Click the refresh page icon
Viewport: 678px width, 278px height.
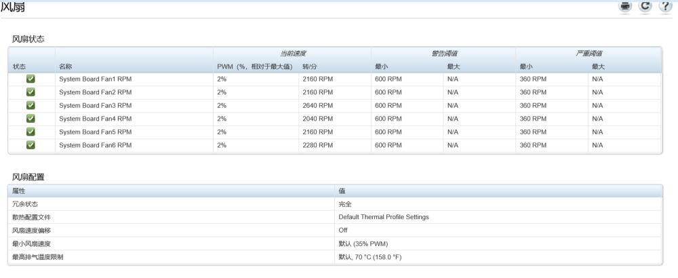point(645,6)
